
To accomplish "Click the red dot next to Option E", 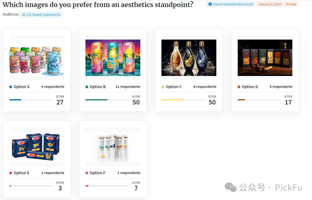I will click(x=11, y=173).
